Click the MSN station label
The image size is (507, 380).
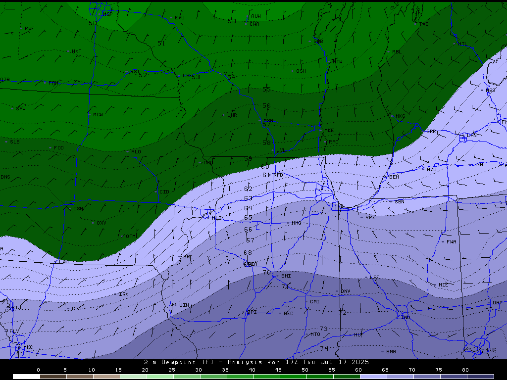point(268,121)
